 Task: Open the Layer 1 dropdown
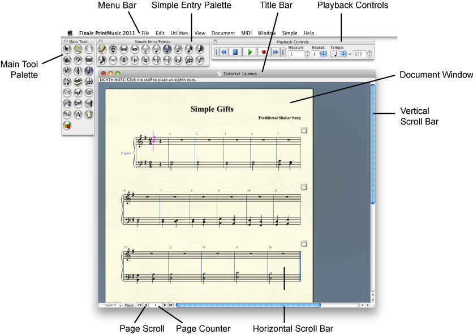[x=110, y=305]
